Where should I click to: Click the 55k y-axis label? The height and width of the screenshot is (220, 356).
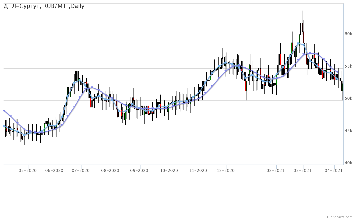coord(348,66)
